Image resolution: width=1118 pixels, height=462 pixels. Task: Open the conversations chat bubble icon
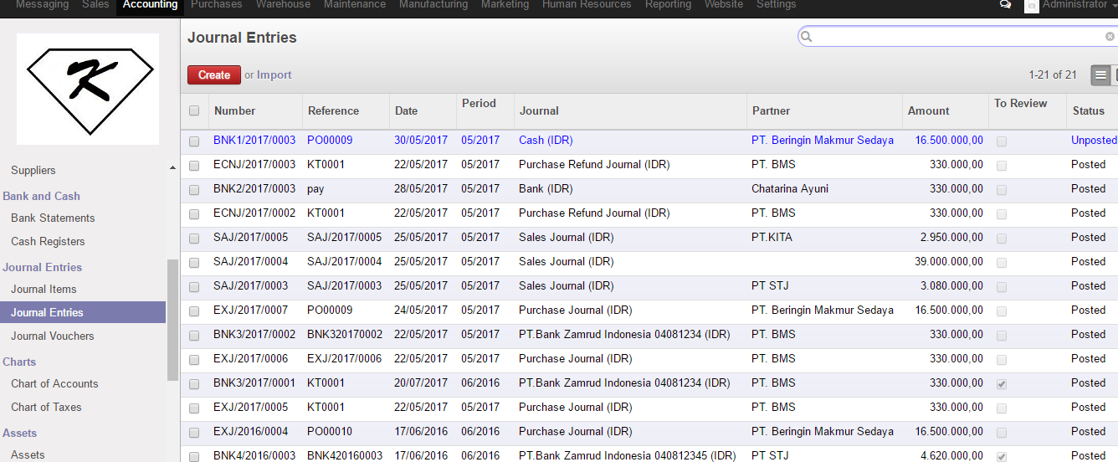[x=1005, y=5]
